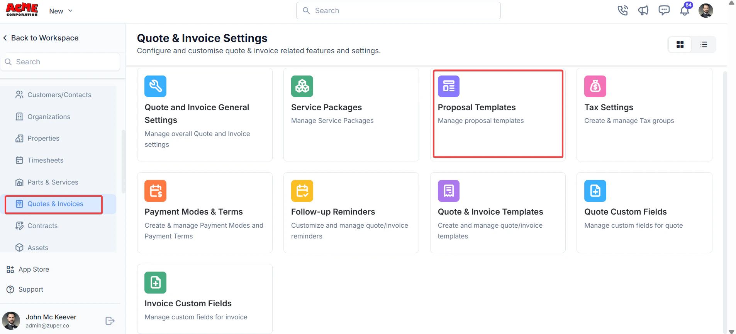Click the sidebar settings Search box
This screenshot has width=736, height=334.
(x=60, y=62)
